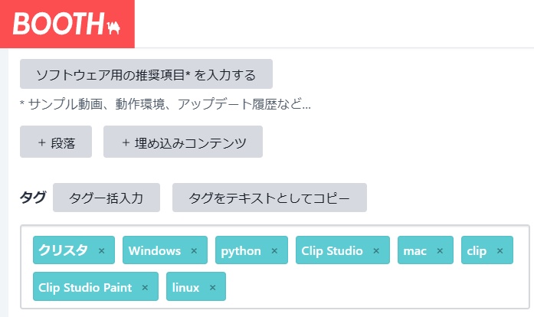
Task: Click the クリスタ tag label
Action: (64, 250)
